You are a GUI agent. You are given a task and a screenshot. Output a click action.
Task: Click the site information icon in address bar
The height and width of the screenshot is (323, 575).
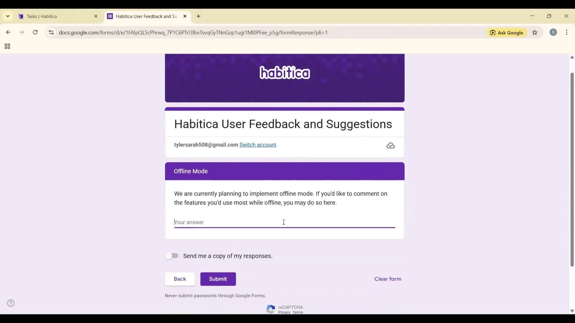pos(51,33)
